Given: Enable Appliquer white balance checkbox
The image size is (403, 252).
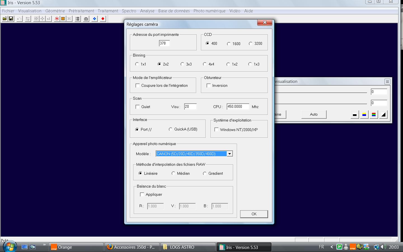Looking at the screenshot, I should click(x=142, y=194).
